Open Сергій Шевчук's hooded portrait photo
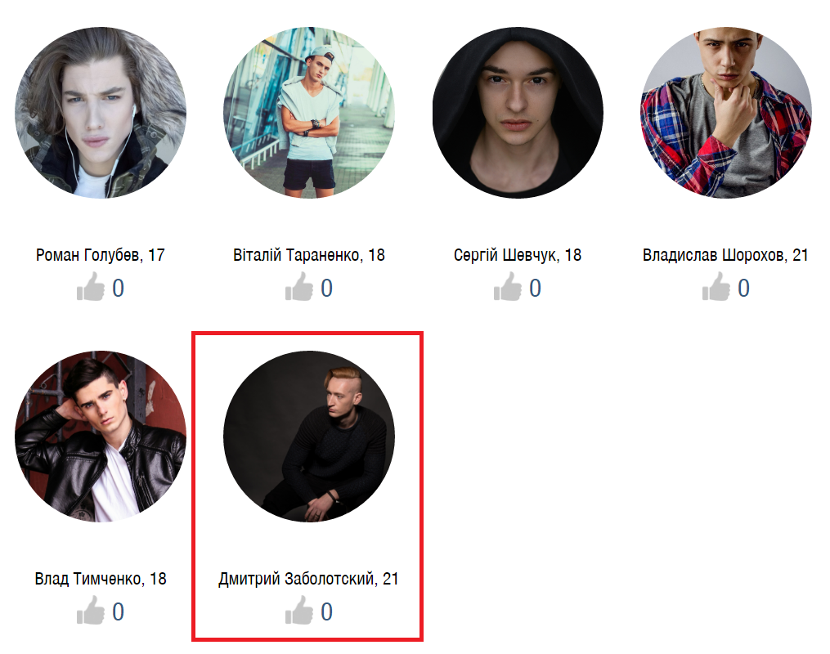830x654 pixels. coord(518,113)
